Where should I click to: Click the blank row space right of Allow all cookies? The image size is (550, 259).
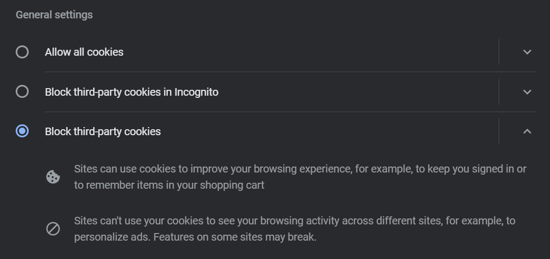click(x=311, y=52)
